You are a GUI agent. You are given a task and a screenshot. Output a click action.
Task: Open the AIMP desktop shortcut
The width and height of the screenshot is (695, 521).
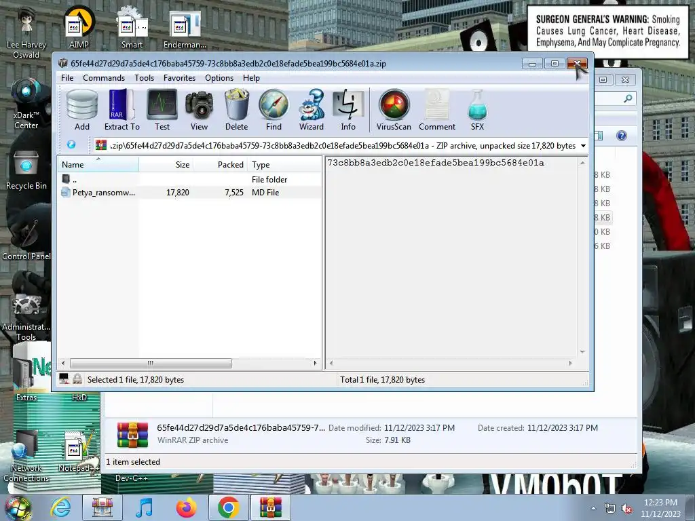(x=79, y=27)
